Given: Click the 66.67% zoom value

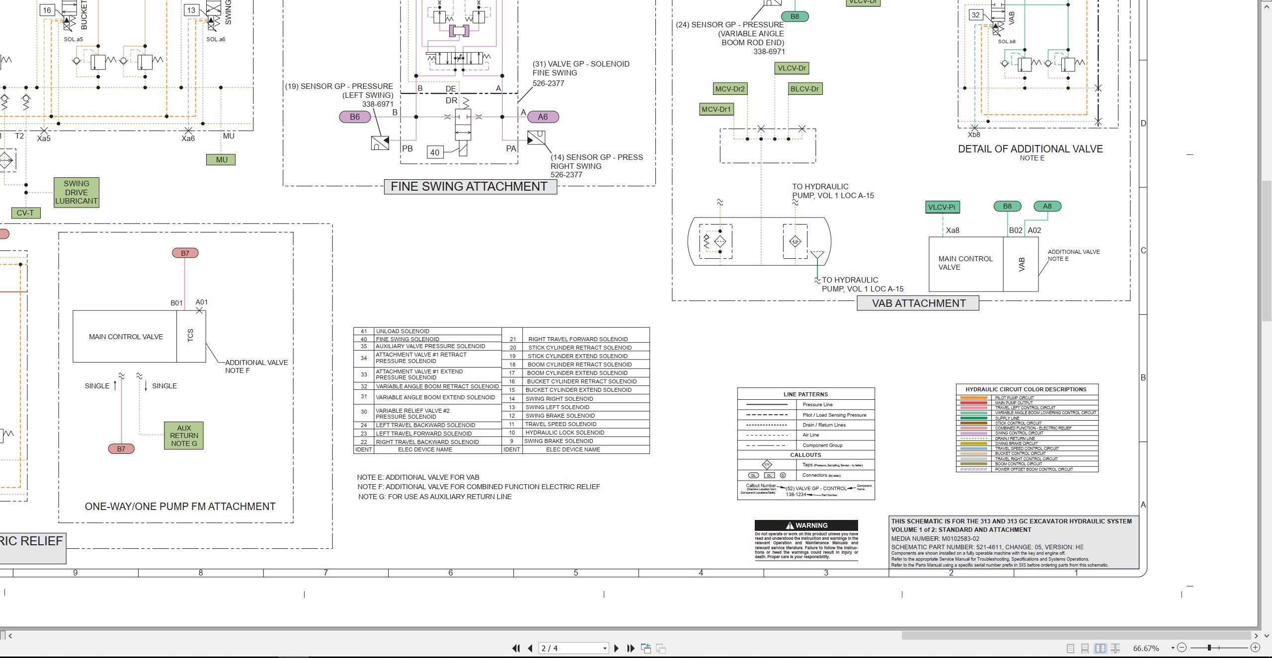Looking at the screenshot, I should pyautogui.click(x=1146, y=648).
